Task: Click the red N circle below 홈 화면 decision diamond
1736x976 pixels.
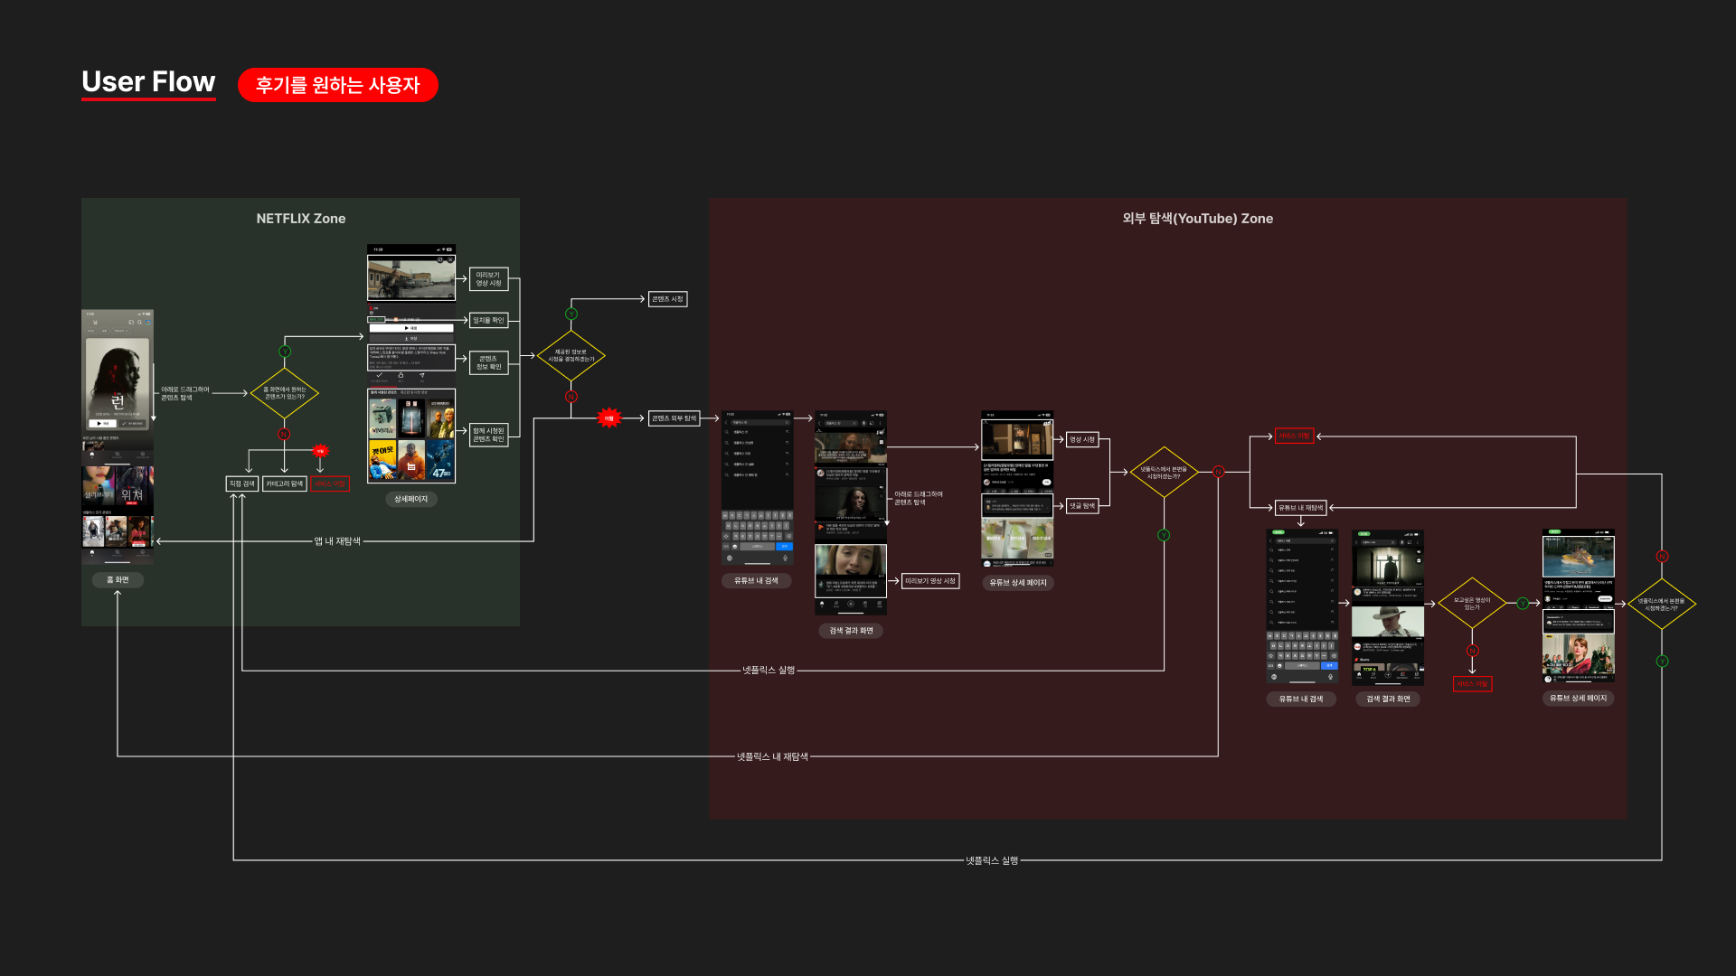Action: 284,435
